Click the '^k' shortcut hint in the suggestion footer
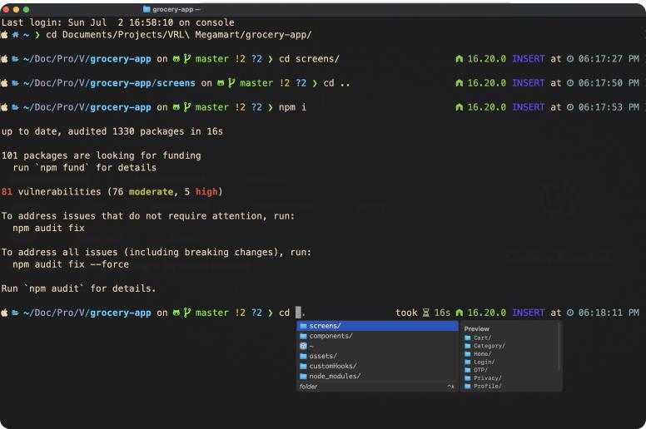This screenshot has height=429, width=646. point(450,387)
